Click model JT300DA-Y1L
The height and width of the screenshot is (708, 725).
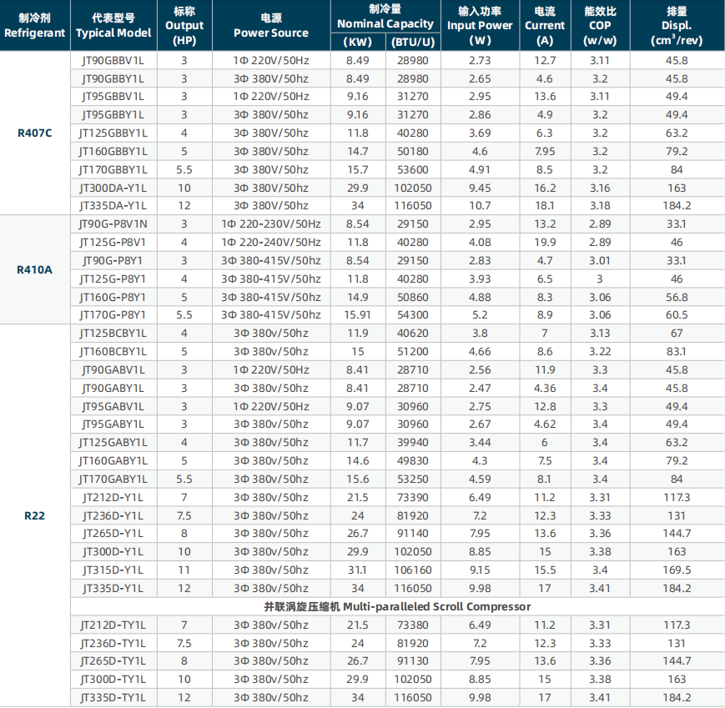113,188
